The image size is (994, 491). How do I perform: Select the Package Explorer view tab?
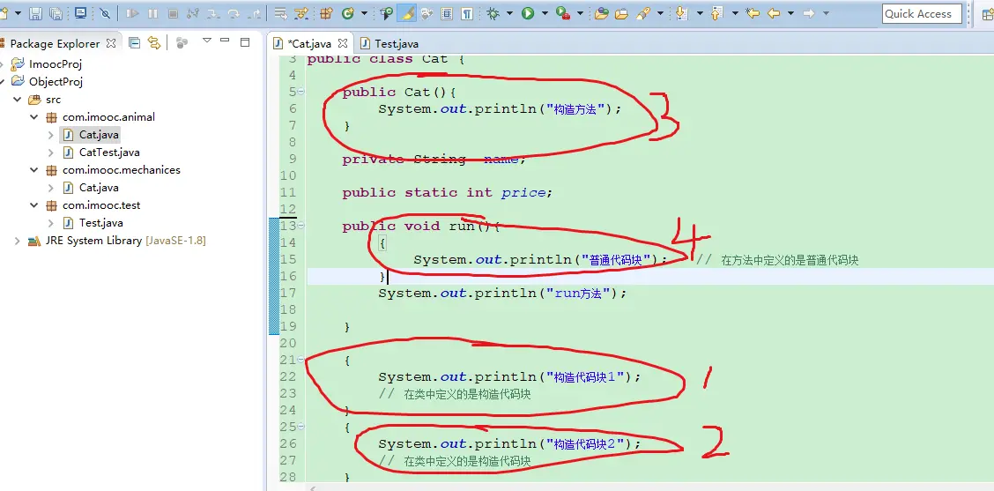pyautogui.click(x=55, y=43)
